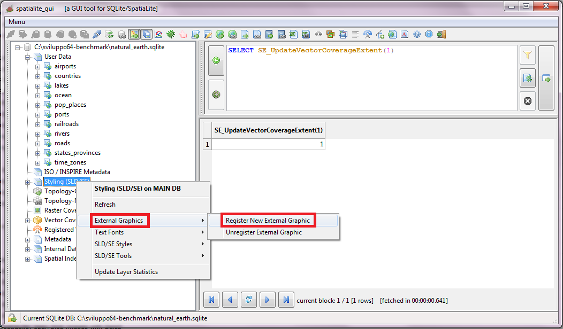563x329 pixels.
Task: Select the lakes table in the tree
Action: coord(62,85)
